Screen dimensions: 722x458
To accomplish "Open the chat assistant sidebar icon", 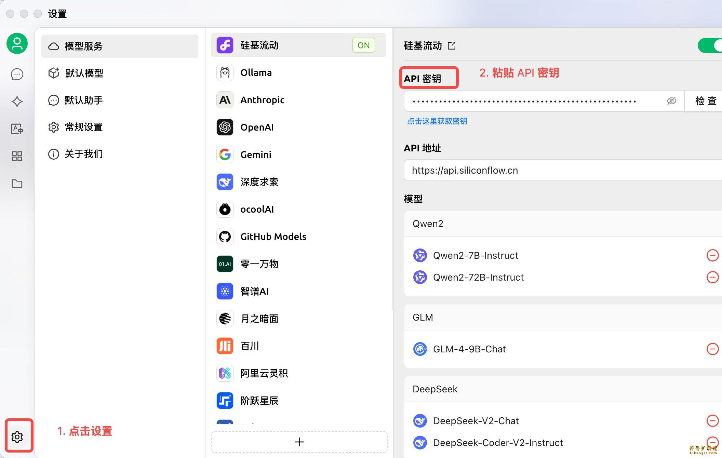I will coord(17,74).
